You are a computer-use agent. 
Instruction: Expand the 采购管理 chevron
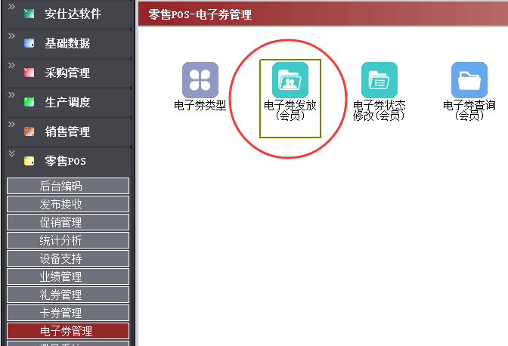(x=11, y=66)
